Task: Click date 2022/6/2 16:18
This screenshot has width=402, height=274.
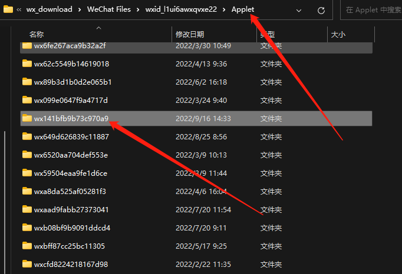Action: coord(201,82)
